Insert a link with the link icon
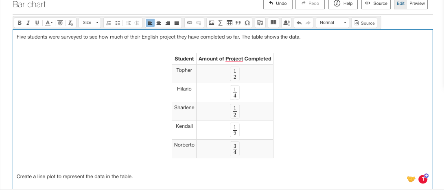Screen dimensions: 444x192 click(x=190, y=23)
